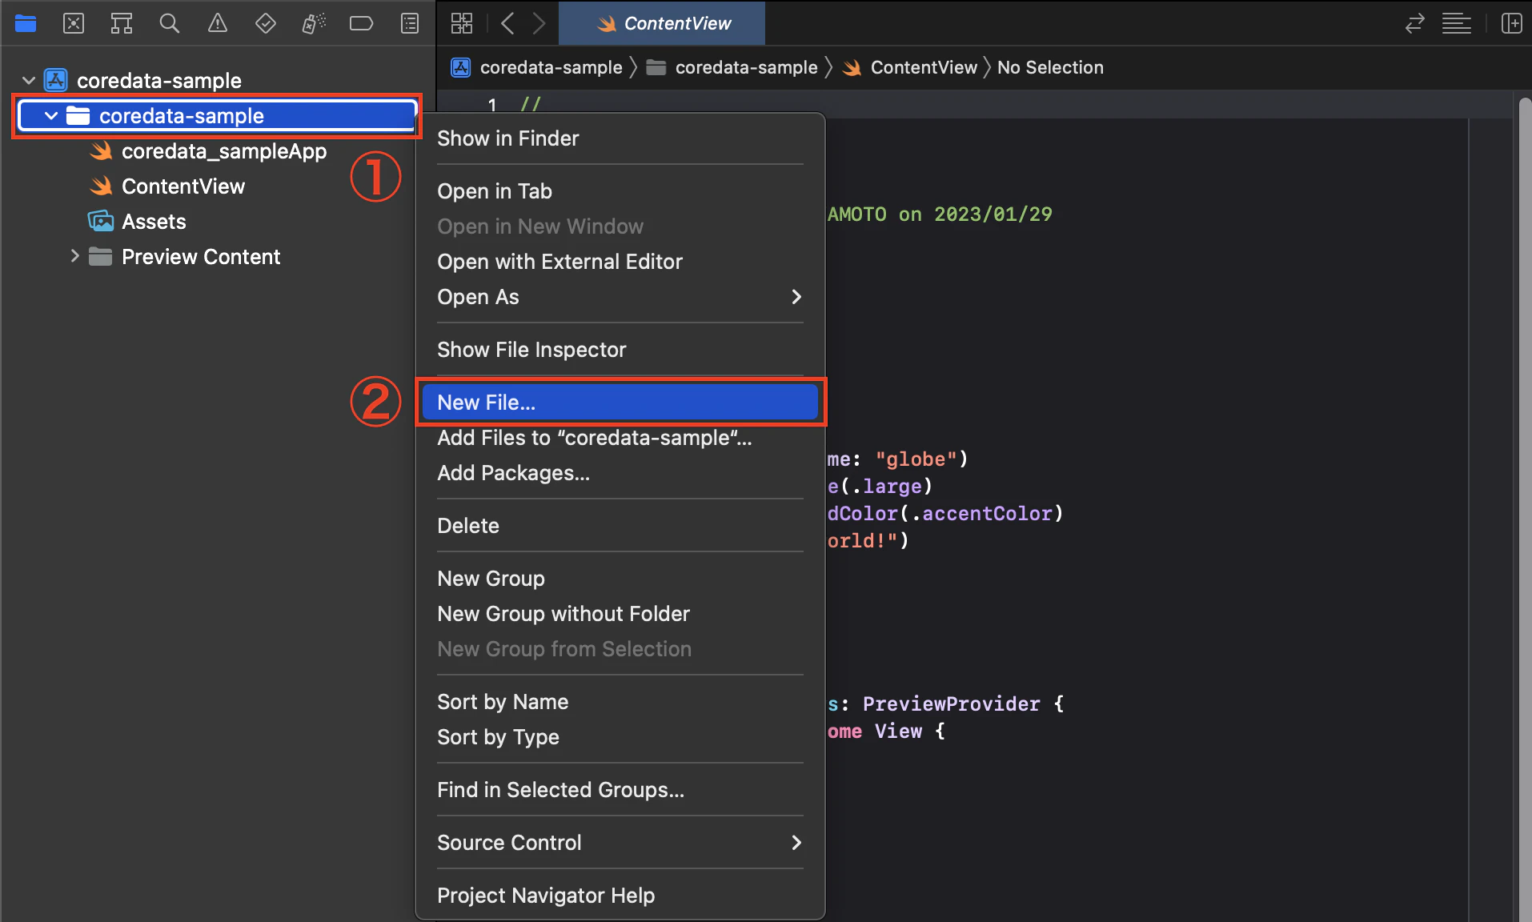This screenshot has height=922, width=1532.
Task: Choose Add Packages...
Action: (620, 473)
